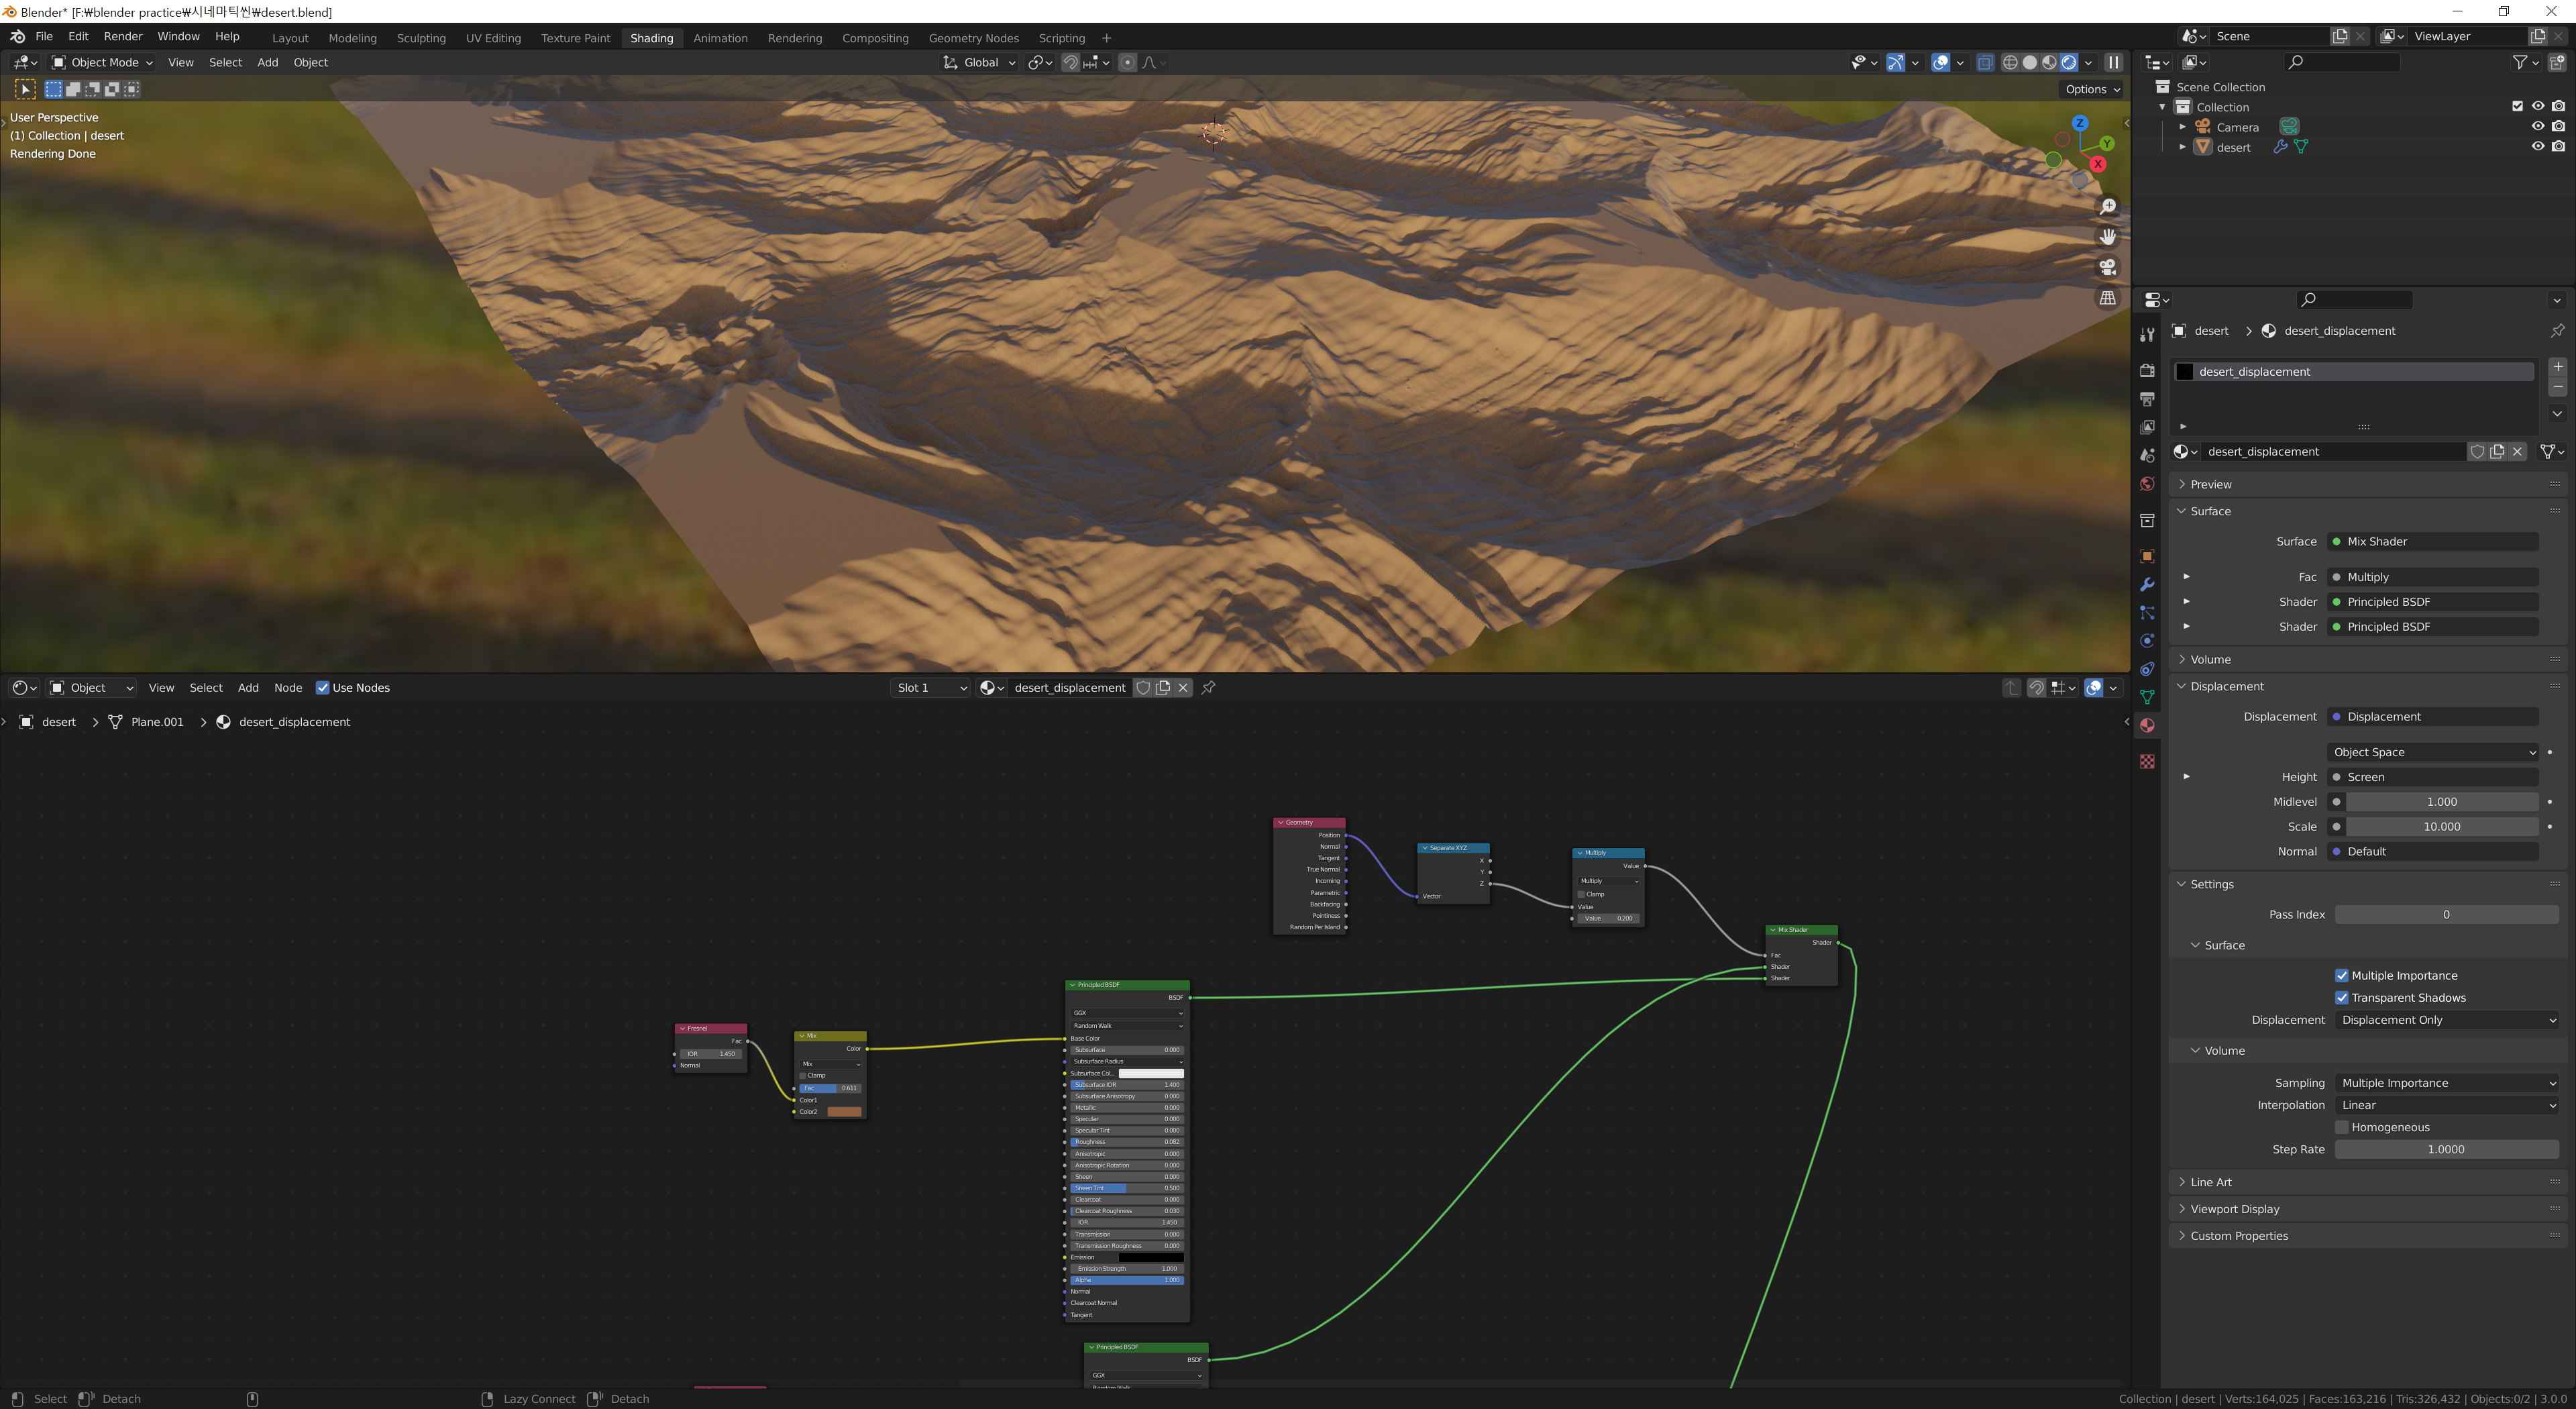2576x1409 pixels.
Task: Click the zoom magnifier viewport gizmo
Action: [x=2107, y=207]
